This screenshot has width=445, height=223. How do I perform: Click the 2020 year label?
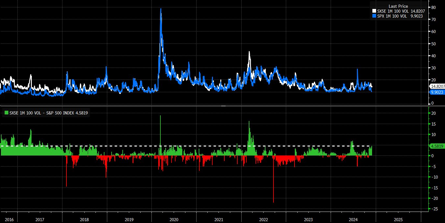pyautogui.click(x=174, y=220)
